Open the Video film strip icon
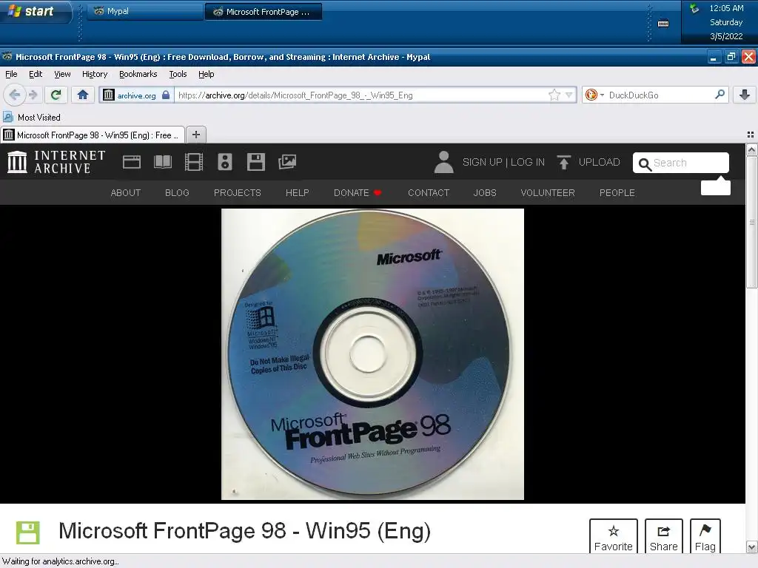 (x=194, y=162)
